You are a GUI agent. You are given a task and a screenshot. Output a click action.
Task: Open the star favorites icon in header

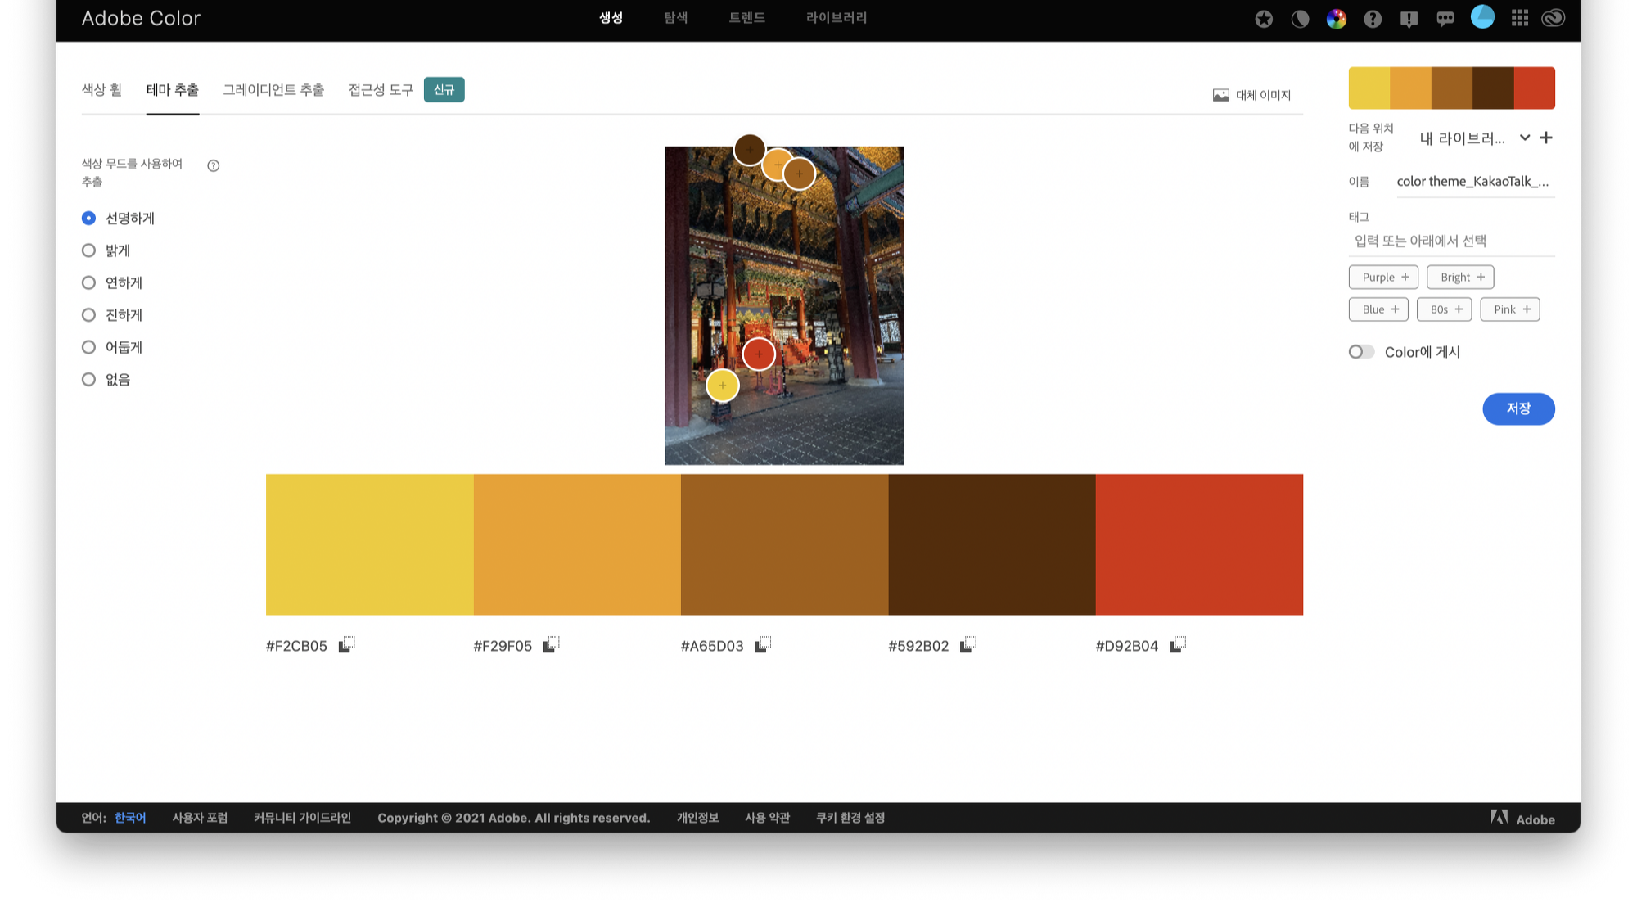[x=1264, y=19]
